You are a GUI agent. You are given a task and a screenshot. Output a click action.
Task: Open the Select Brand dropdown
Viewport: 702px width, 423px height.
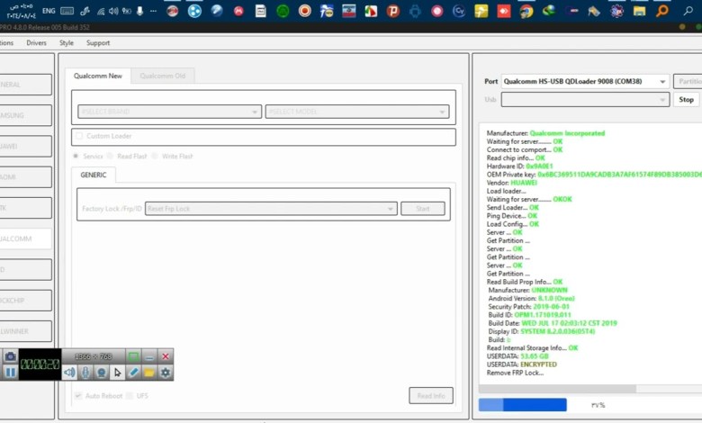coord(169,112)
